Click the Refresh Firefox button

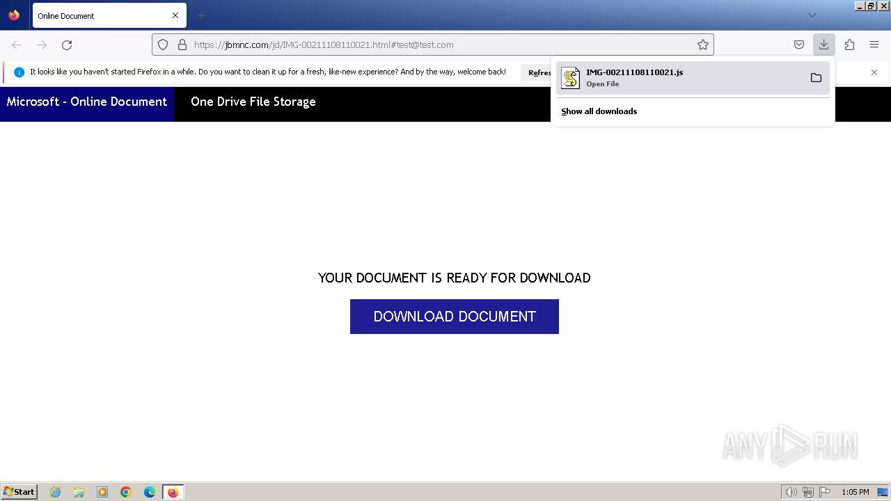point(537,72)
